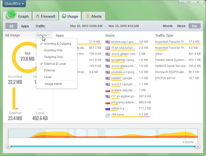Switch the period to Week
The height and width of the screenshot is (156, 206).
click(181, 26)
